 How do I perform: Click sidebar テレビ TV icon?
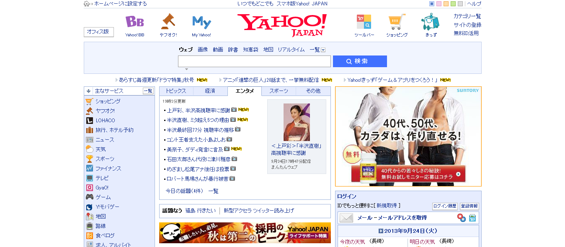(x=89, y=178)
